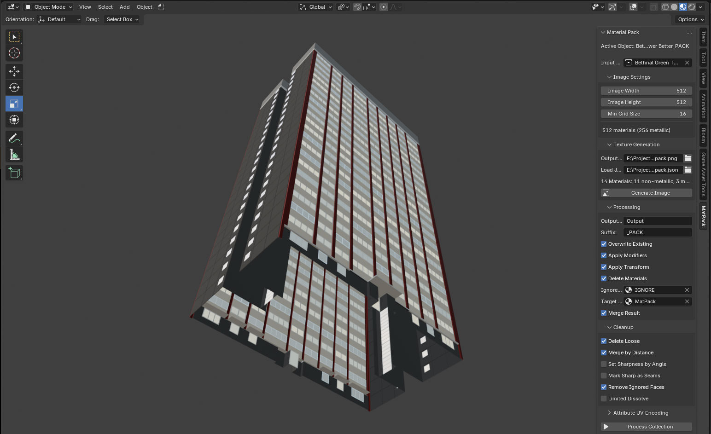Activate the Rotate tool

(14, 87)
